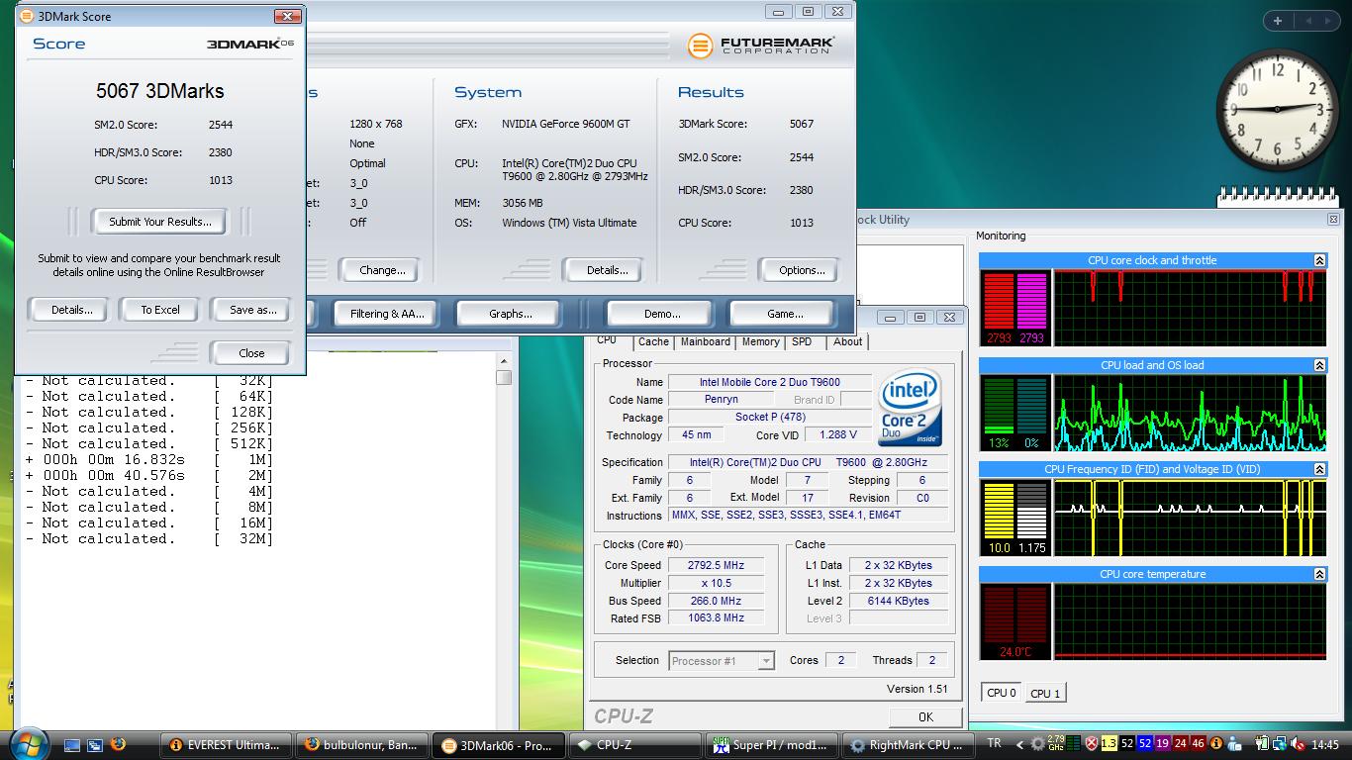Screen dimensions: 1352x760
Task: Click Messenger person tray icon
Action: click(x=1233, y=744)
